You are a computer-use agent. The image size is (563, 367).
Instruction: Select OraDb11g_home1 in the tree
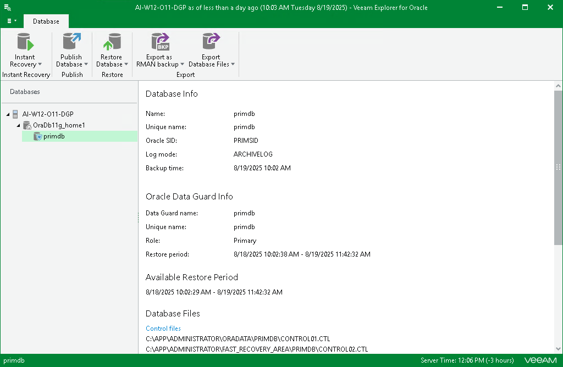[59, 125]
